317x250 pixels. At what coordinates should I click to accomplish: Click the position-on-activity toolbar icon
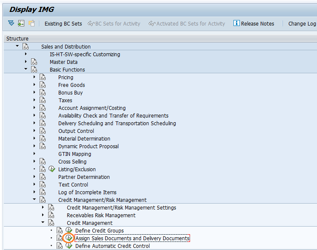(21, 23)
